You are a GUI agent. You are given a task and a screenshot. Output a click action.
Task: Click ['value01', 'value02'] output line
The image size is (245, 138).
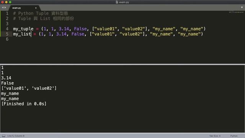(29, 88)
